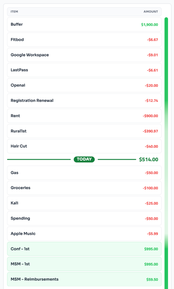Click the $514.00 today balance
Screen dimensions: 174x289
(x=148, y=160)
